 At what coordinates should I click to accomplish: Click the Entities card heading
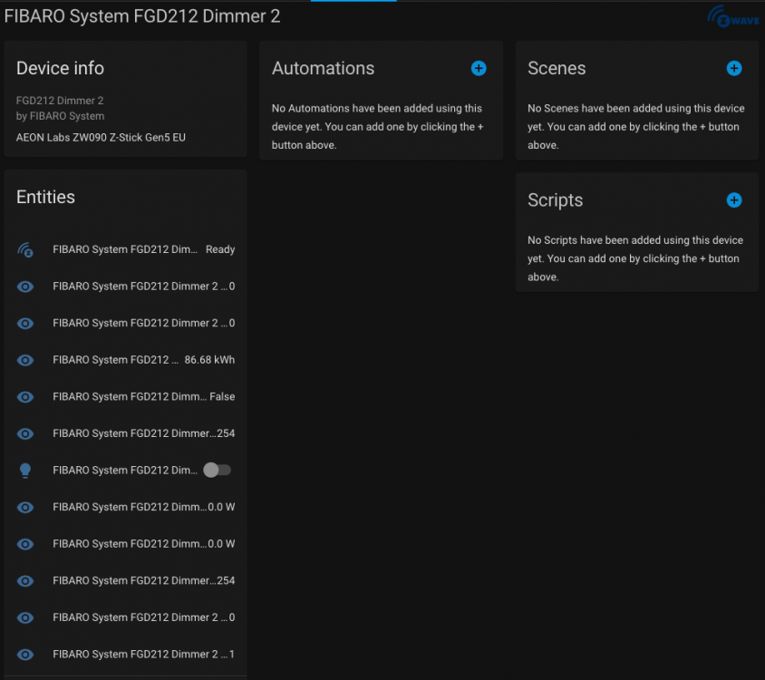(x=45, y=197)
